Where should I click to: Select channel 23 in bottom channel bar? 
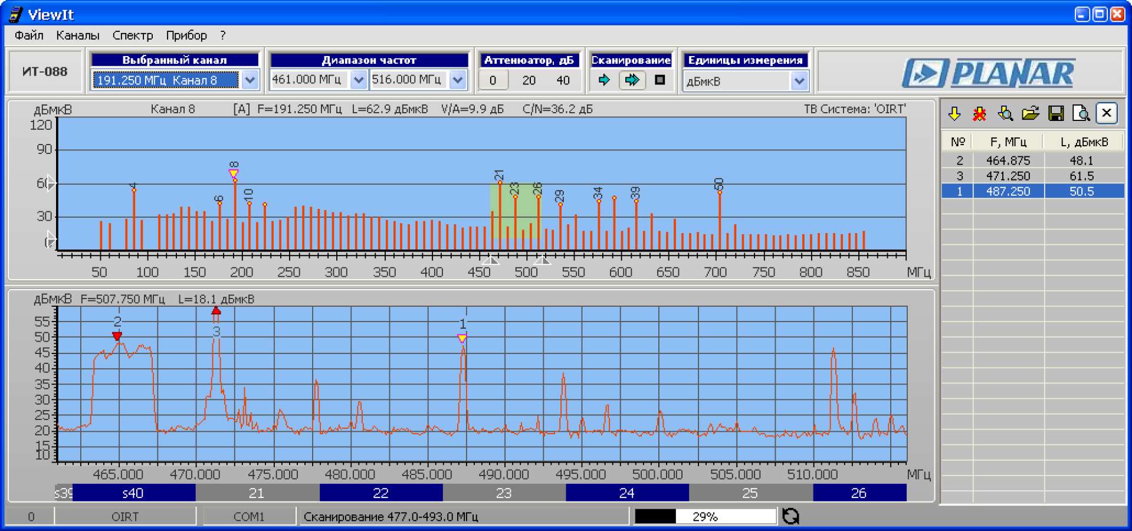coord(504,493)
